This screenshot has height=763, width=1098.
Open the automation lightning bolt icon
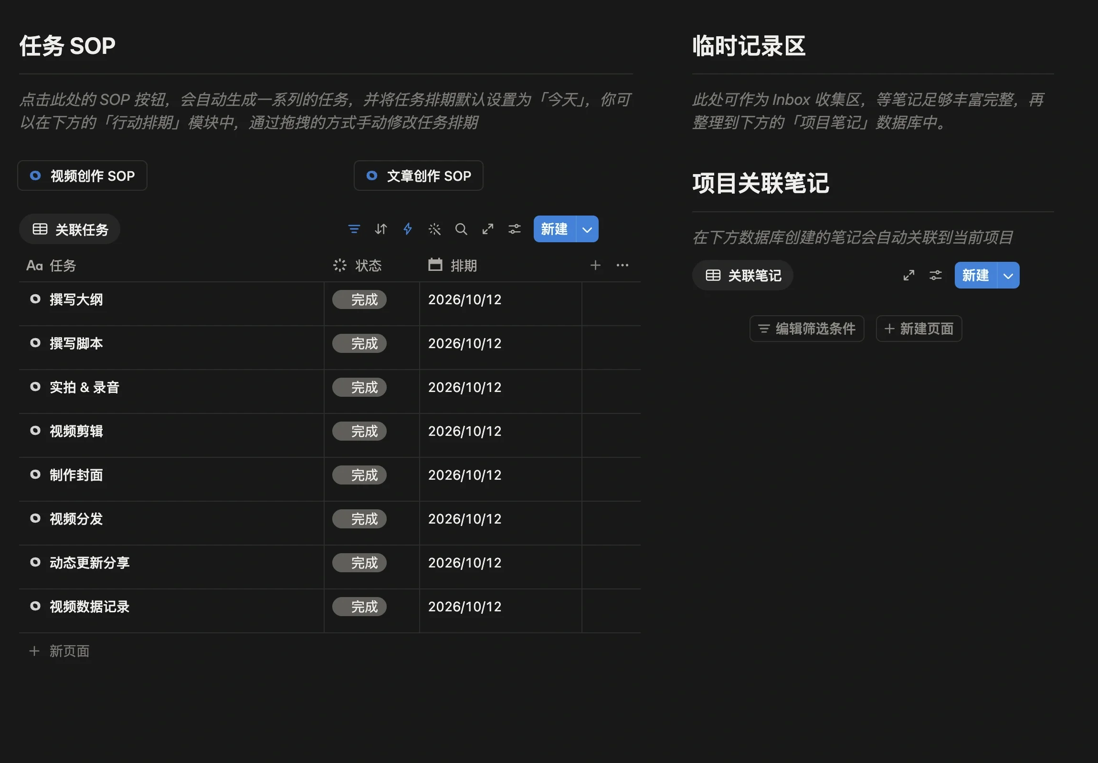(407, 229)
